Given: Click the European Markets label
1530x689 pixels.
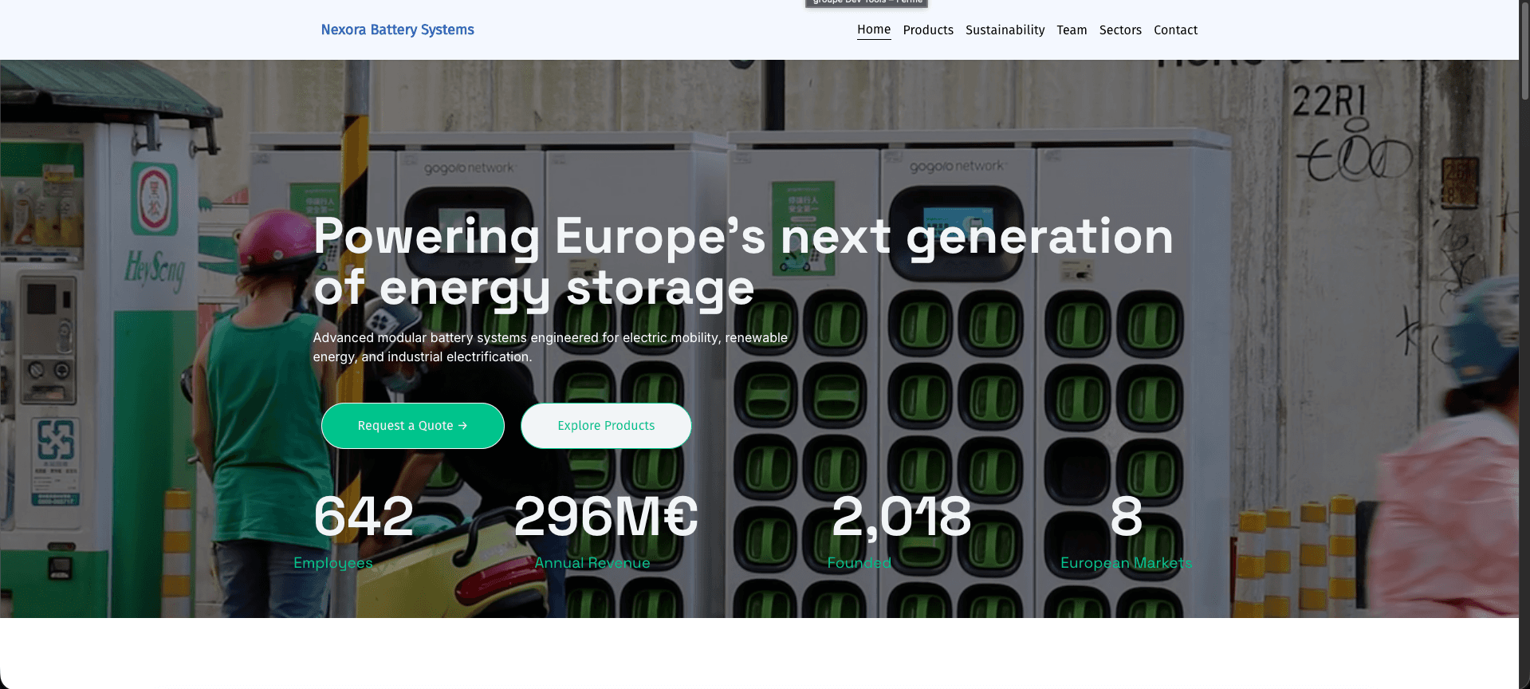Looking at the screenshot, I should pyautogui.click(x=1127, y=563).
